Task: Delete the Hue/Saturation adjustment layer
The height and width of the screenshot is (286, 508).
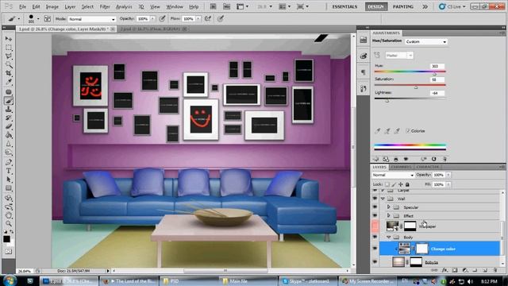Action: (x=444, y=159)
